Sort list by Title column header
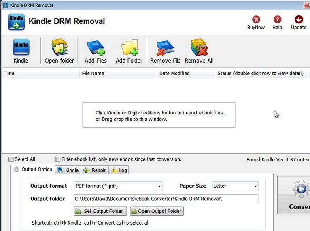 (41, 73)
